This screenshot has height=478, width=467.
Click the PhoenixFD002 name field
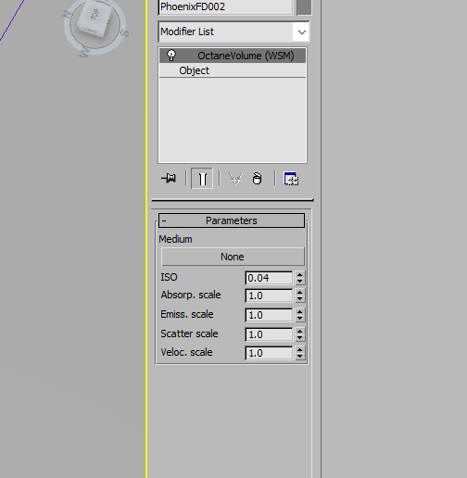pos(225,6)
